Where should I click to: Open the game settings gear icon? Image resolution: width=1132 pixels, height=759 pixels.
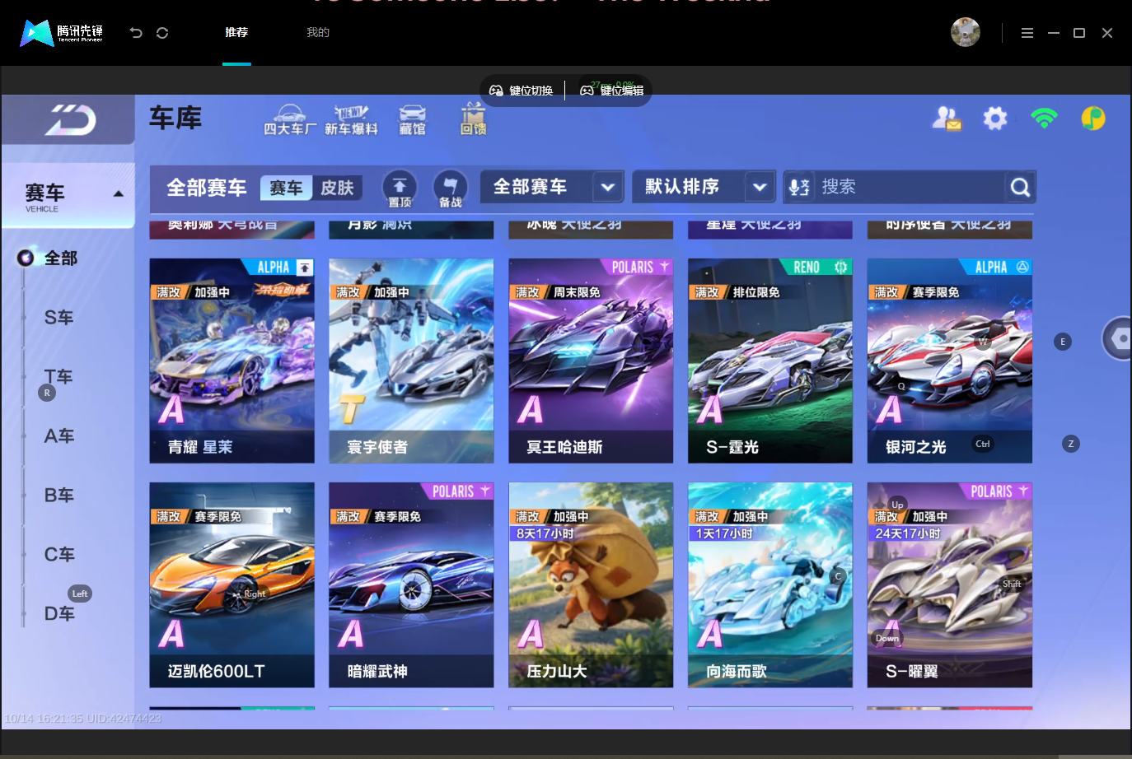(x=995, y=119)
